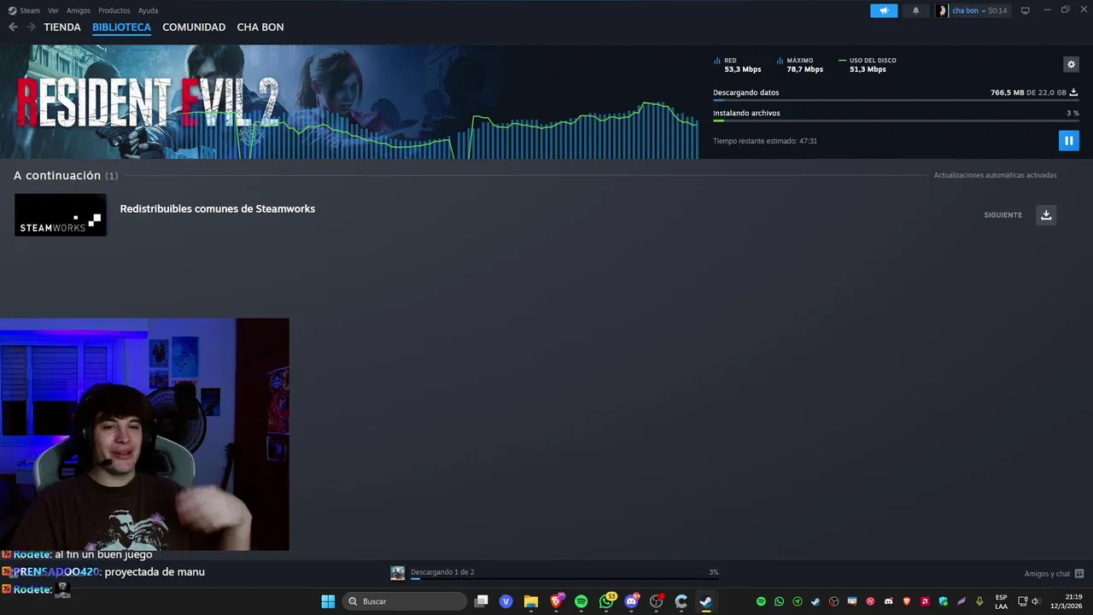Open the Steam menu
This screenshot has height=615, width=1093.
30,10
